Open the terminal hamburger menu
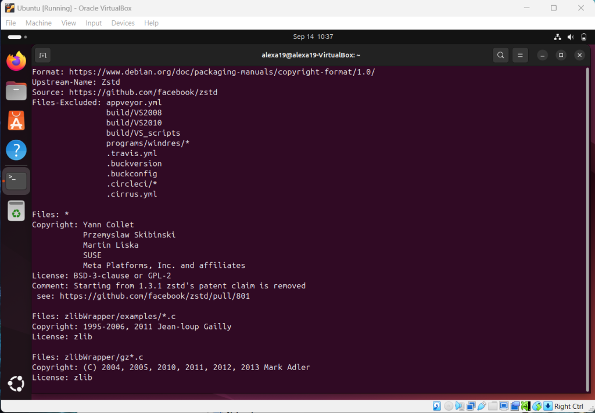The height and width of the screenshot is (413, 595). pos(521,55)
